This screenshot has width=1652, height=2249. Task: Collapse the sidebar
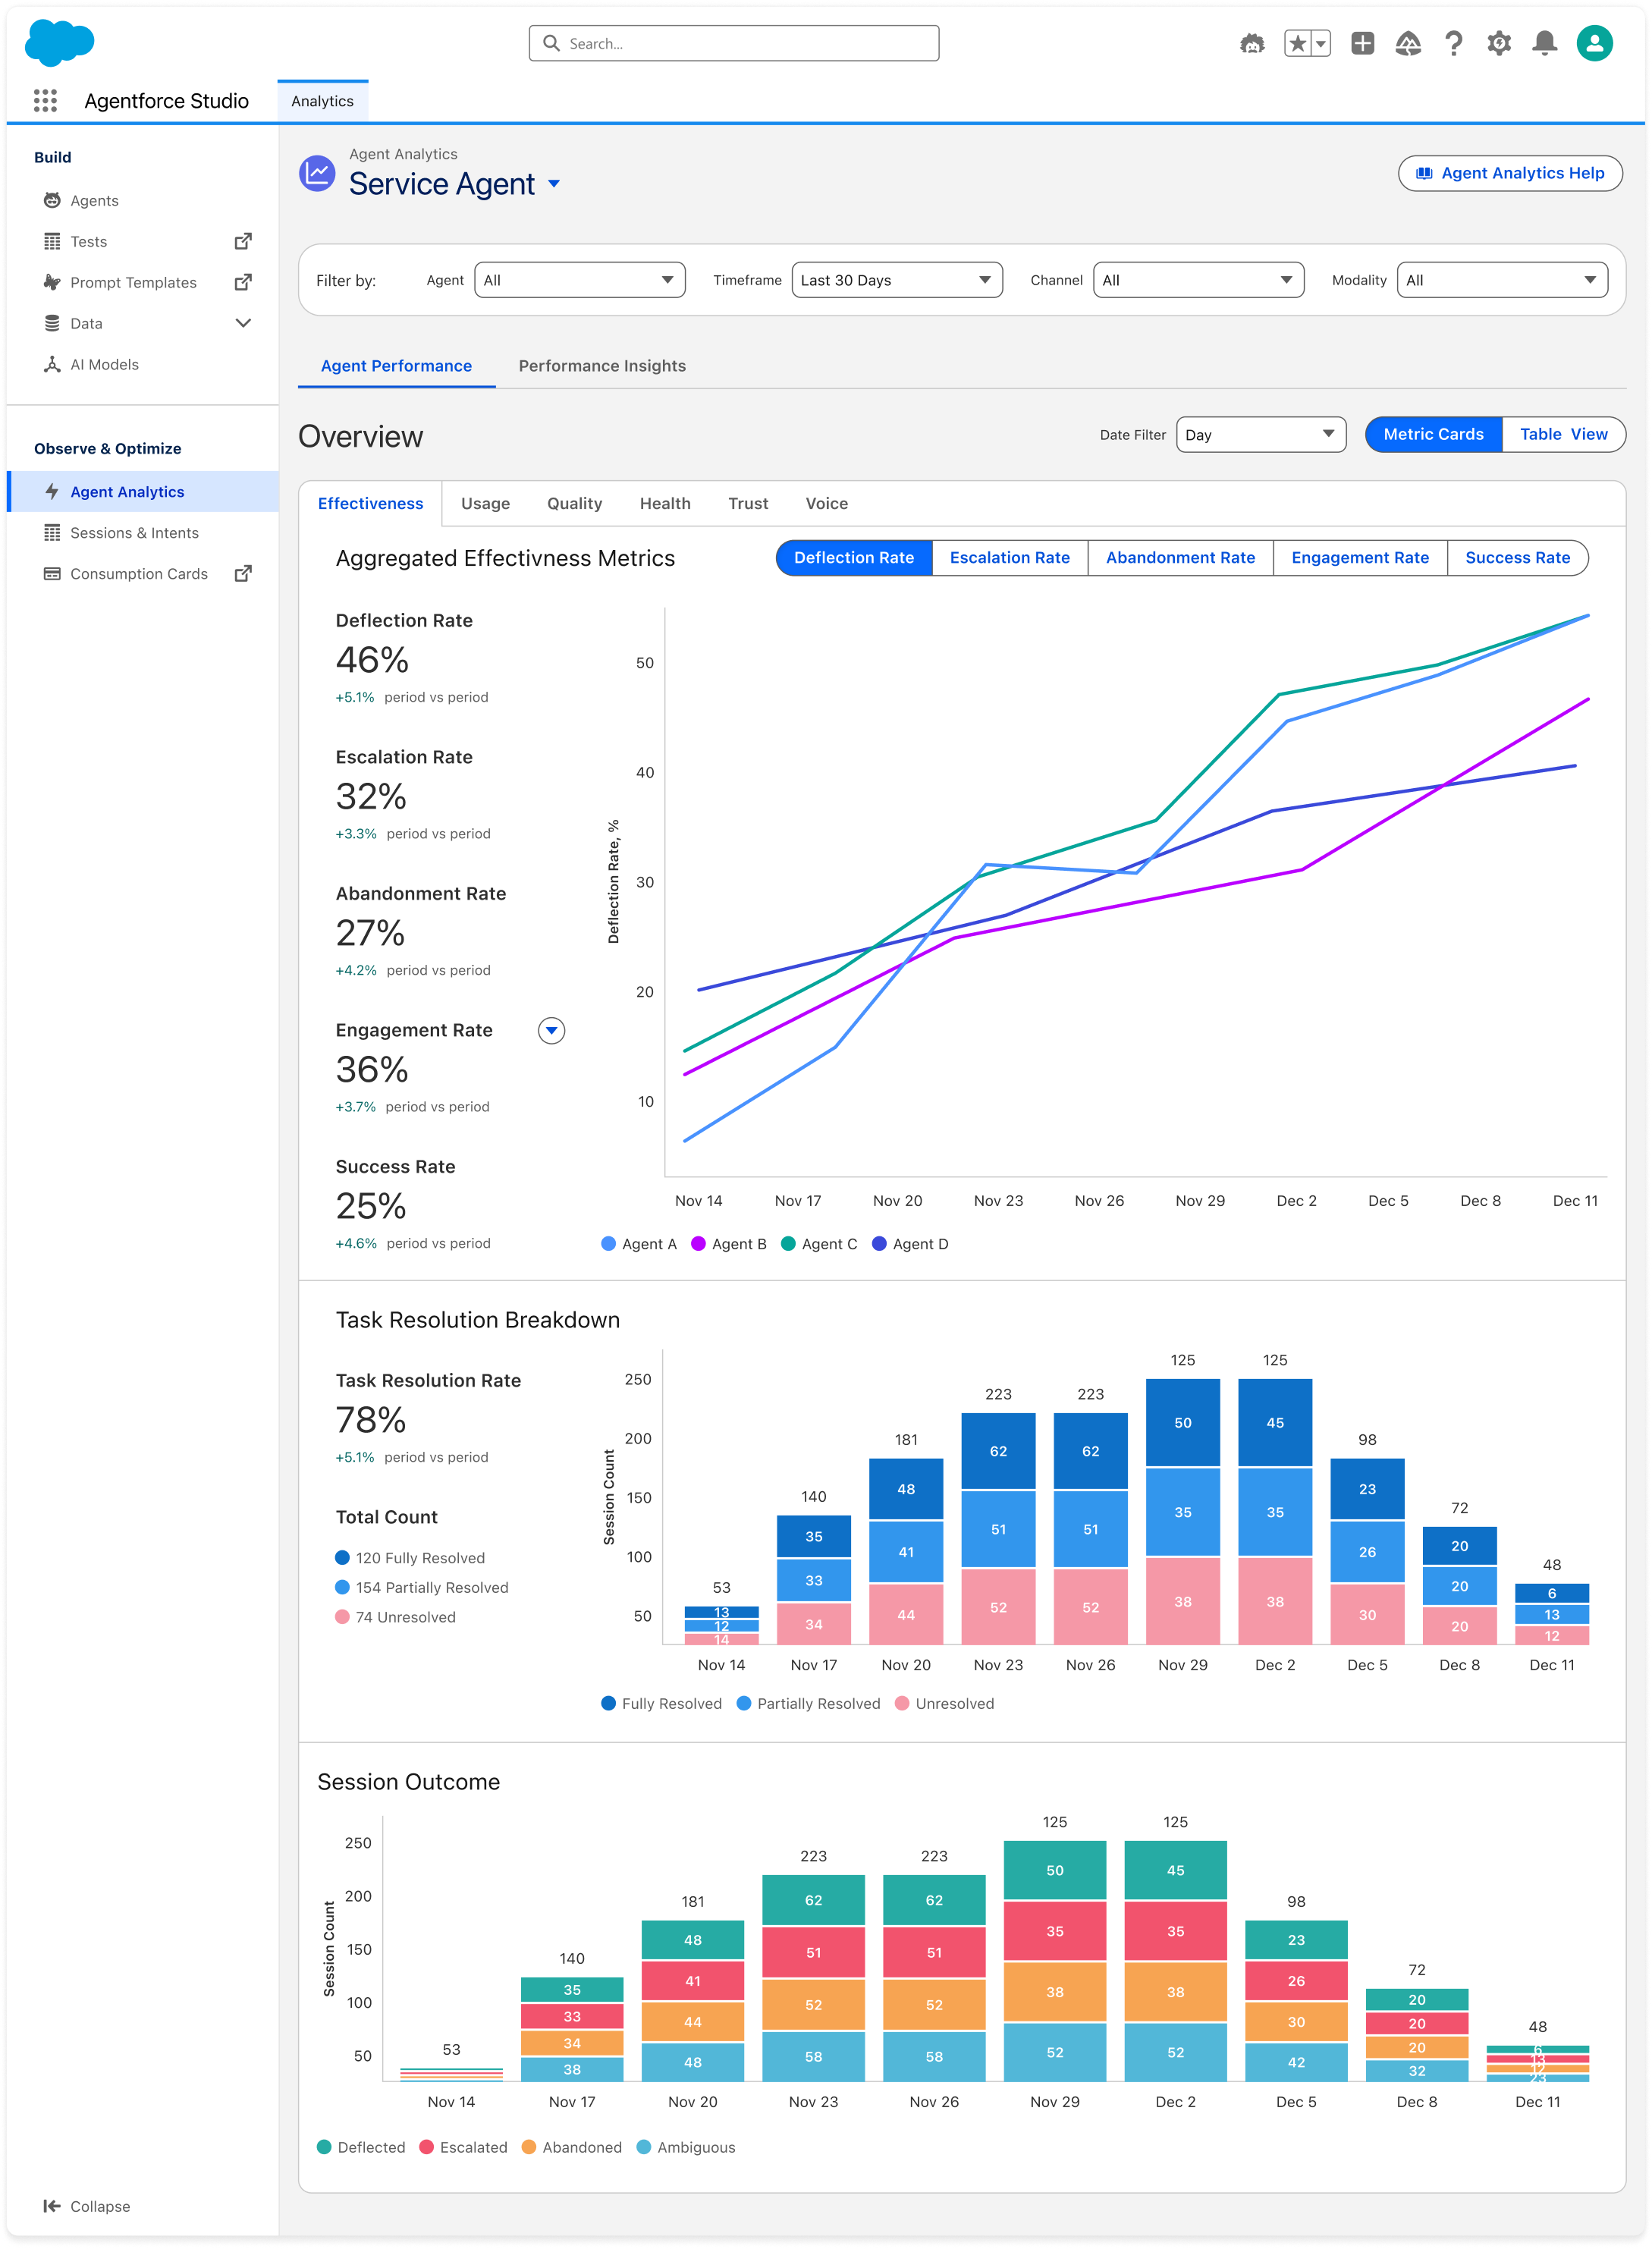87,2206
